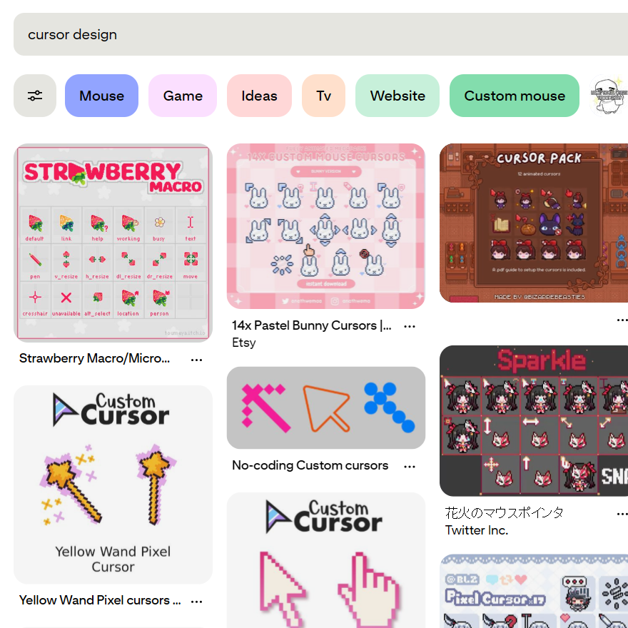
Task: Select the Custom mouse filter chip
Action: tap(515, 96)
